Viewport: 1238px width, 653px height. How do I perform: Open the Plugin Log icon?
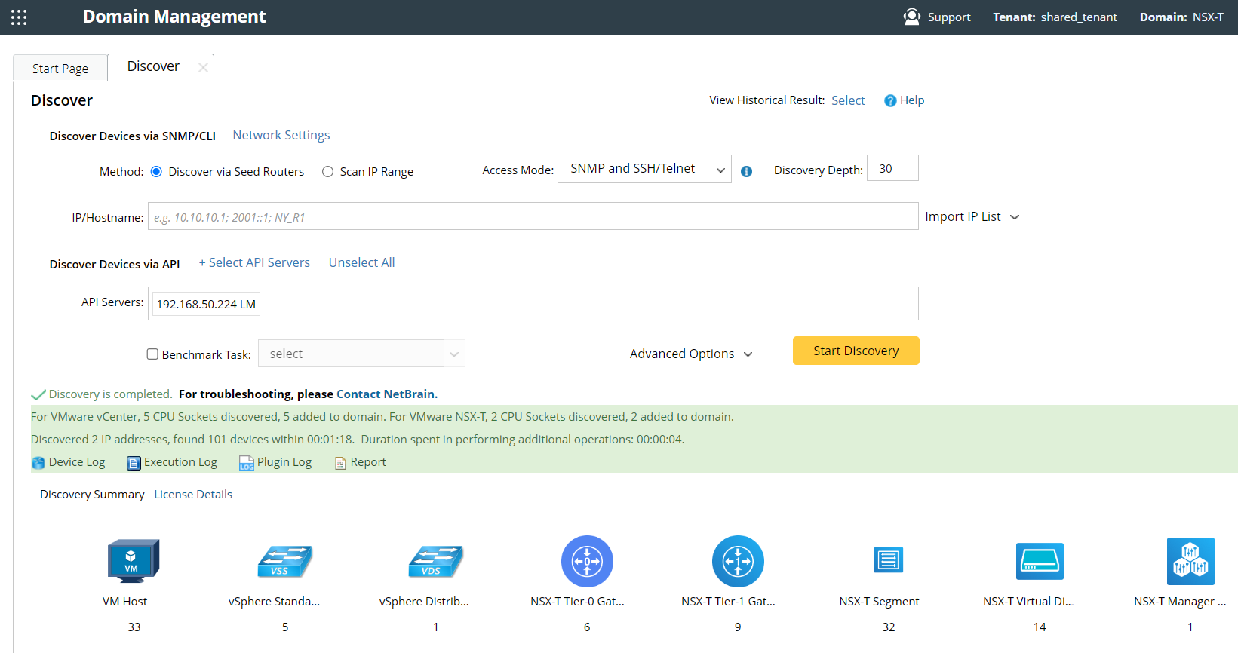coord(246,463)
